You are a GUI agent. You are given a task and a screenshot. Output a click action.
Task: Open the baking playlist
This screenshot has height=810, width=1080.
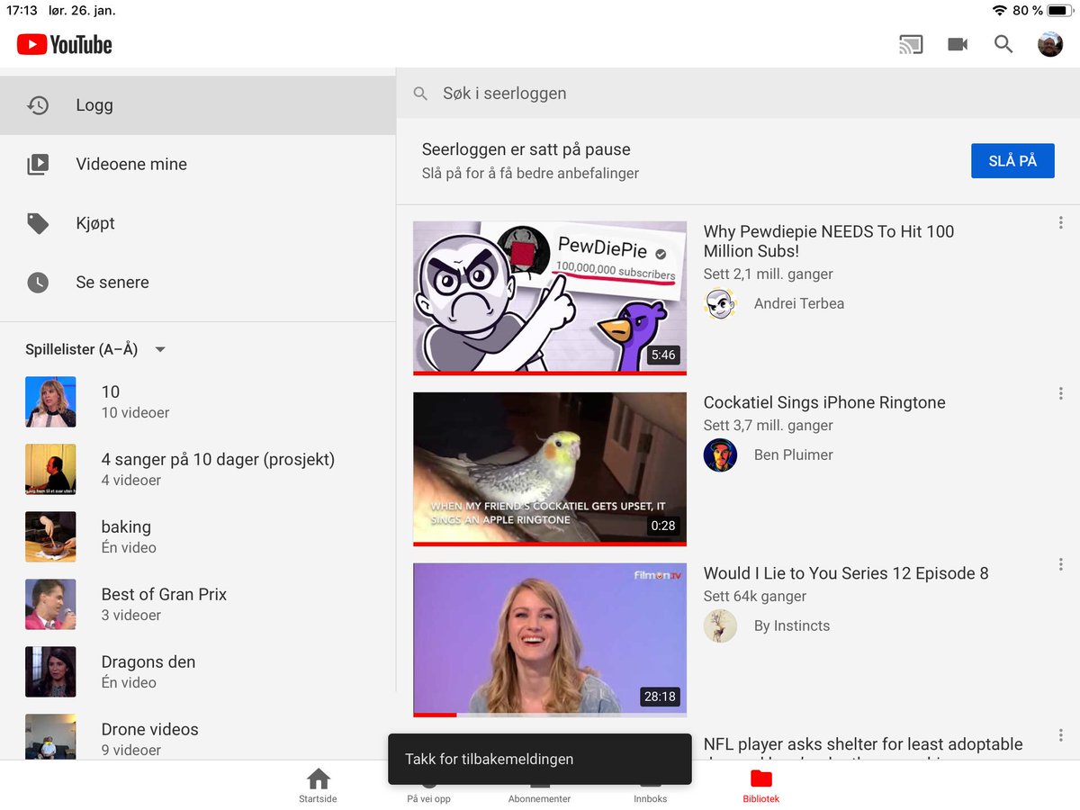point(198,536)
